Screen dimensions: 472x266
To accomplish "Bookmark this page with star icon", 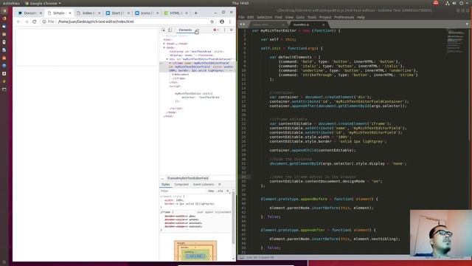I will click(212, 21).
